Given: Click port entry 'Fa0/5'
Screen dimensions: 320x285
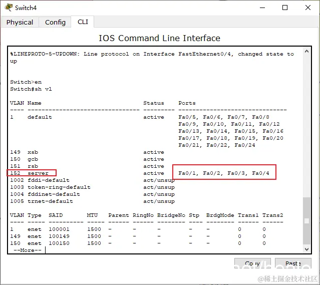Looking at the screenshot, I should 187,117.
